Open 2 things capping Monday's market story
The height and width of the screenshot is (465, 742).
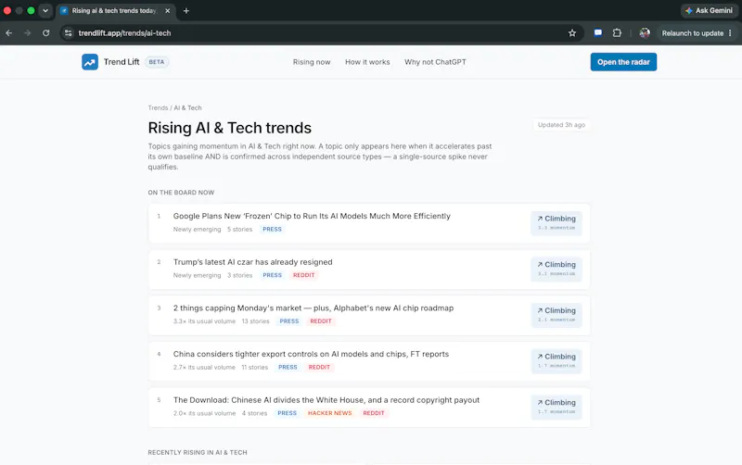(313, 308)
